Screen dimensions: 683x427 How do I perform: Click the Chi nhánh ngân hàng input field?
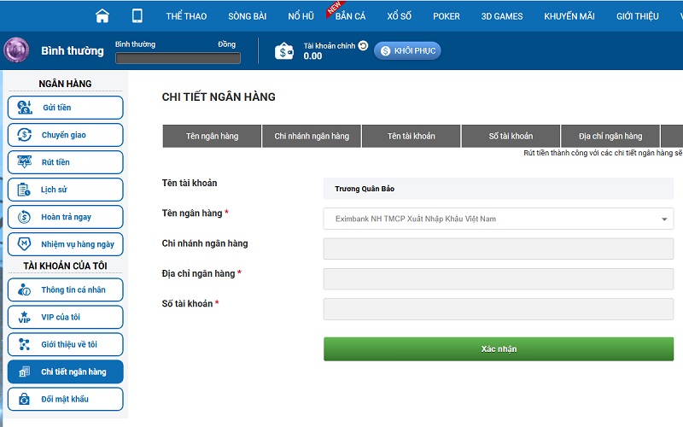499,249
